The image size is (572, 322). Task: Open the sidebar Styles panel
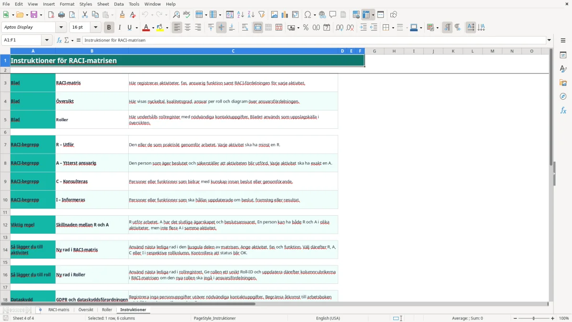(x=563, y=69)
